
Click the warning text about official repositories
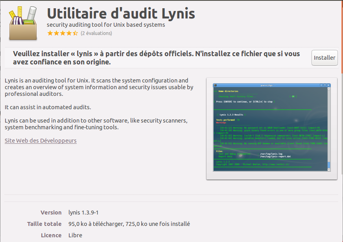pos(157,58)
